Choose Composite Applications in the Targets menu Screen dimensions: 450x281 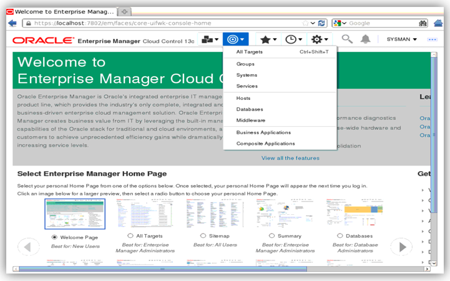point(280,144)
